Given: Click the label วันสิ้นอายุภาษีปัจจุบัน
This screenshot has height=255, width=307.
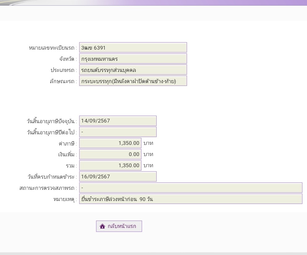Looking at the screenshot, I should click(51, 121).
